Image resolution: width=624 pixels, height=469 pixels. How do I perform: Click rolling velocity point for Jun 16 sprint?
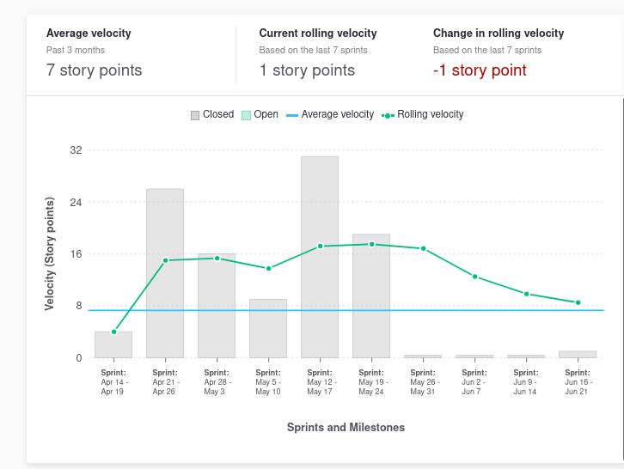coord(578,302)
